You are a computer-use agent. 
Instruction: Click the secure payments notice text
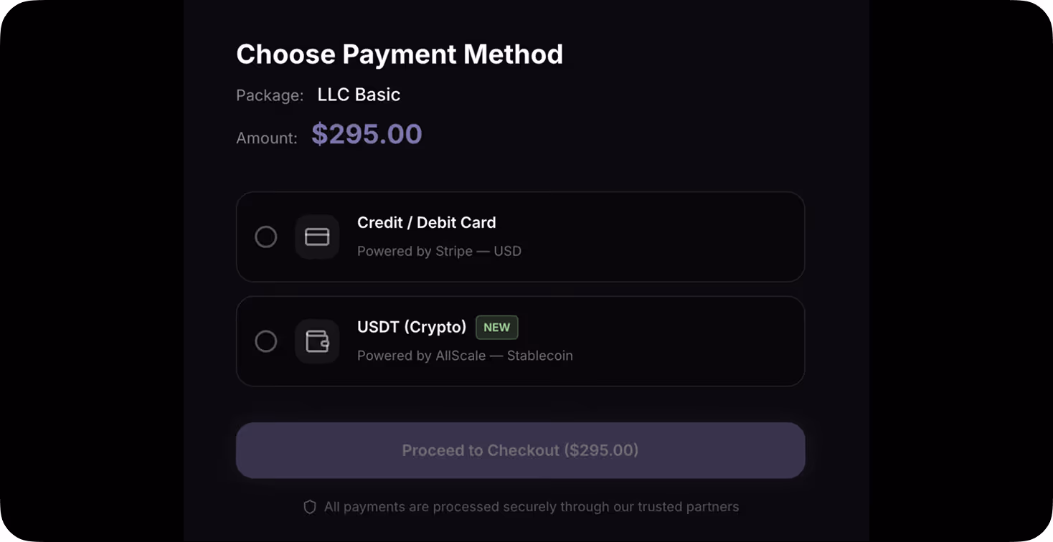point(531,507)
